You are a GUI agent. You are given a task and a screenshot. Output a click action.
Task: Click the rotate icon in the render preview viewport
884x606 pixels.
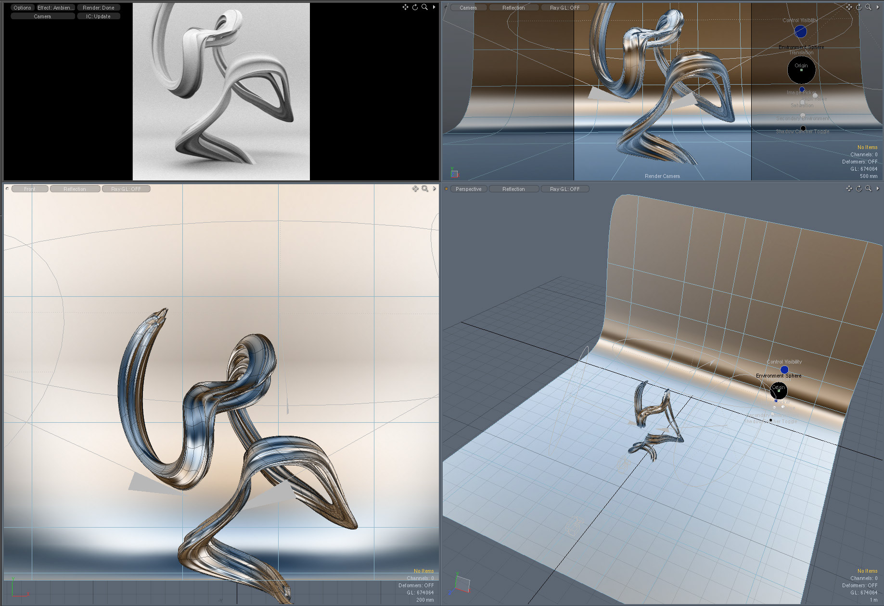415,7
